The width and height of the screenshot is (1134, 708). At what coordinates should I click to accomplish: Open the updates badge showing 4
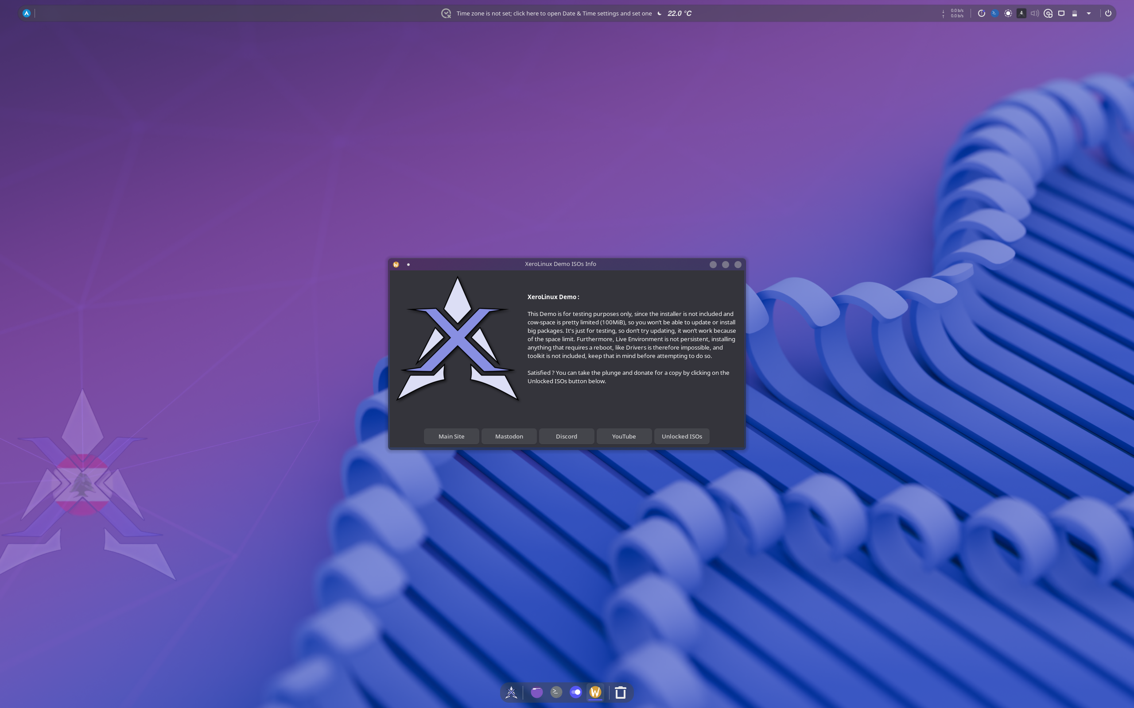1021,13
